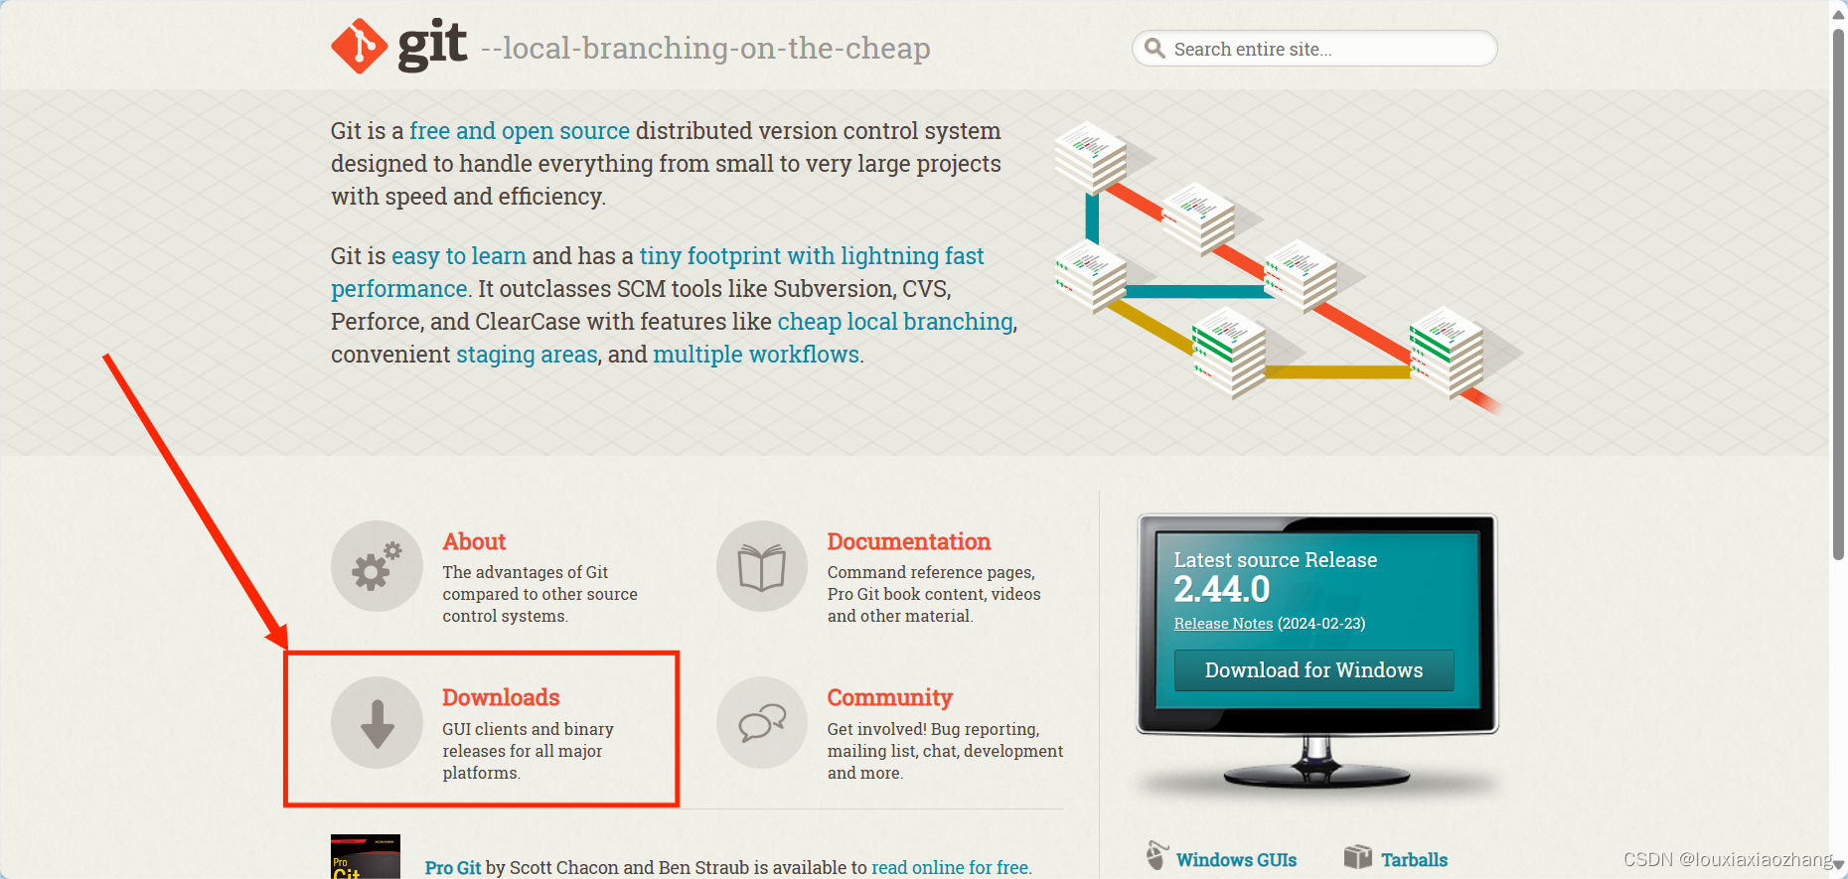Click the Windows GUIs mouse icon
1848x879 pixels.
click(x=1156, y=855)
